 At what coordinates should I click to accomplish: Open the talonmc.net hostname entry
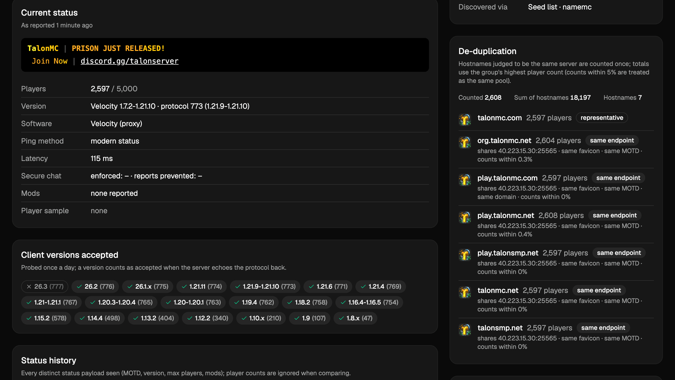pyautogui.click(x=498, y=290)
